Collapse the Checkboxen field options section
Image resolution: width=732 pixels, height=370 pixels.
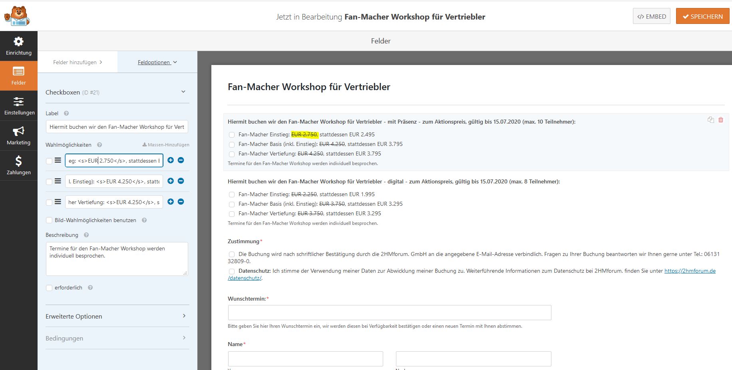point(183,92)
